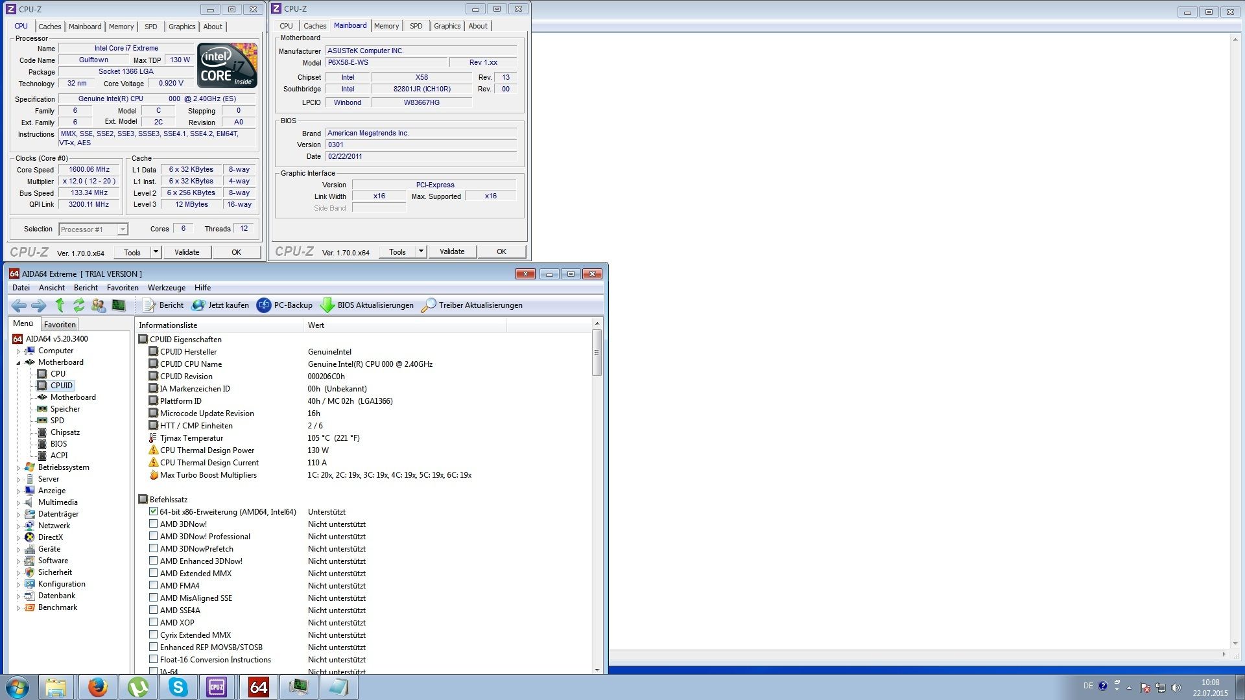Toggle AMD 3DNowPrefetch checkbox
Screen dimensions: 1245x700
coord(154,548)
